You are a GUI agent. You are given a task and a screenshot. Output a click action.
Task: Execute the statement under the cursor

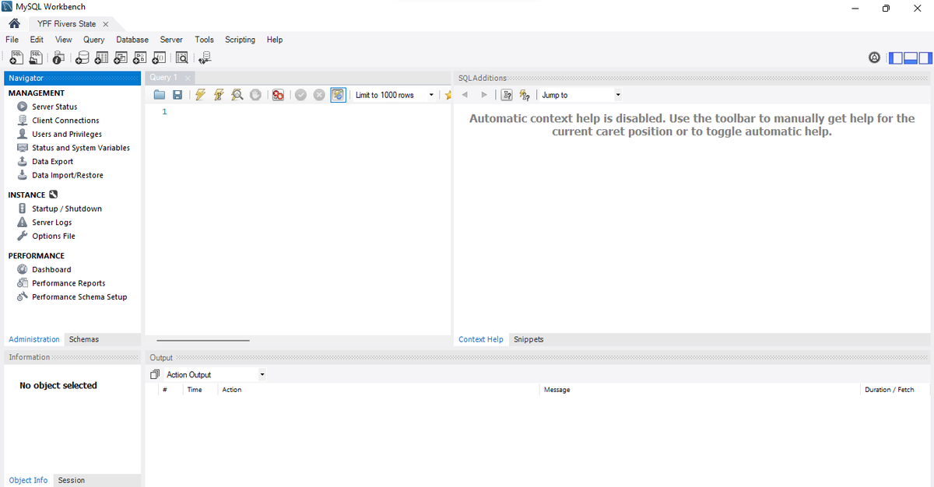219,95
